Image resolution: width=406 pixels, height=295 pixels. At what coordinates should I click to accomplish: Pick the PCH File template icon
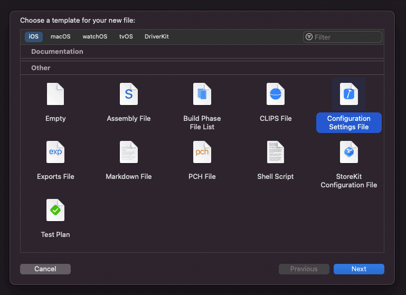(x=202, y=152)
